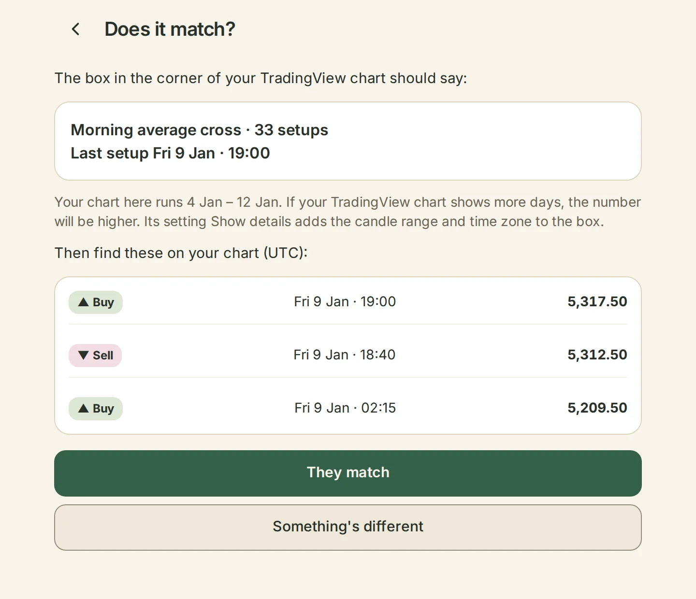Choose the Something's different button
Viewport: 696px width, 599px height.
click(x=348, y=528)
